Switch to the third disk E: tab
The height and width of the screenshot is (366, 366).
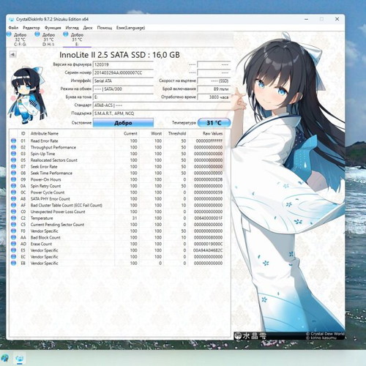click(x=77, y=39)
